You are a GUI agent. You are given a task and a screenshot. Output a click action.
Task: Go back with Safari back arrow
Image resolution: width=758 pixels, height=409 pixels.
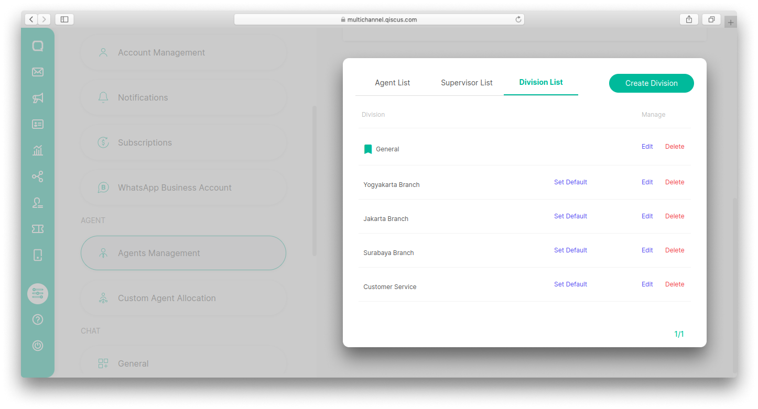click(31, 19)
